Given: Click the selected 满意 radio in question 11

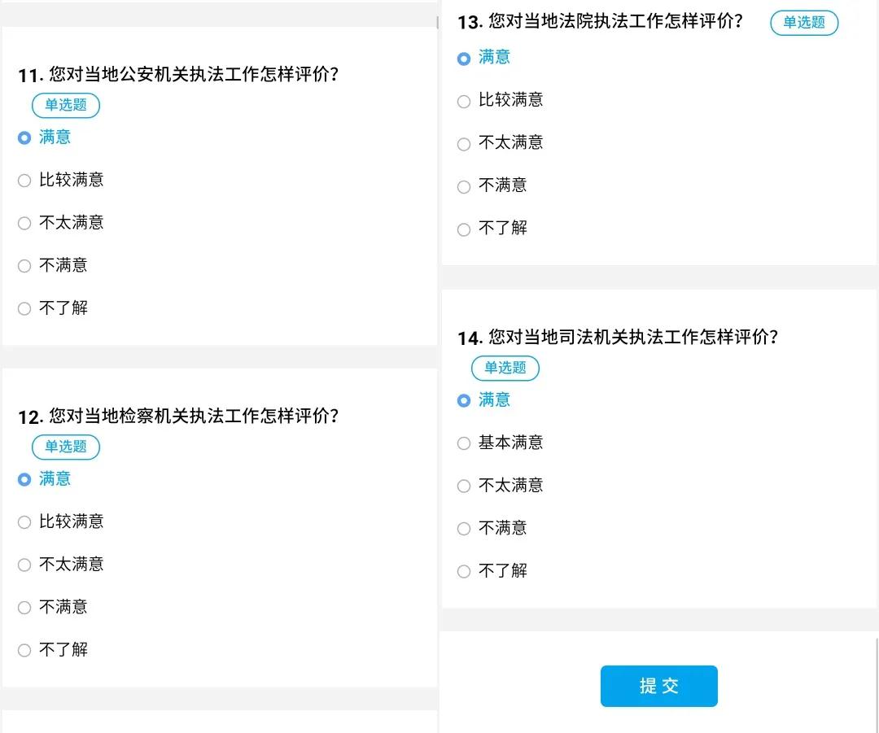Looking at the screenshot, I should coord(24,137).
